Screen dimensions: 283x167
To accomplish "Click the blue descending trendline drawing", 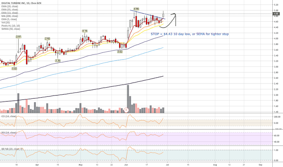I will (148, 15).
